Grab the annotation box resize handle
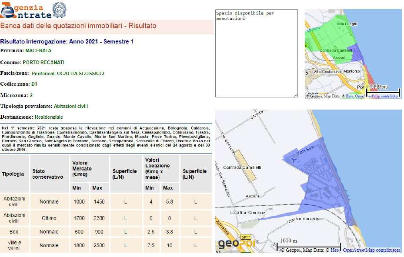The height and width of the screenshot is (257, 404). (x=296, y=95)
